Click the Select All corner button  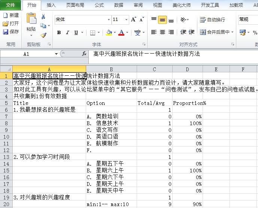(x=6, y=69)
